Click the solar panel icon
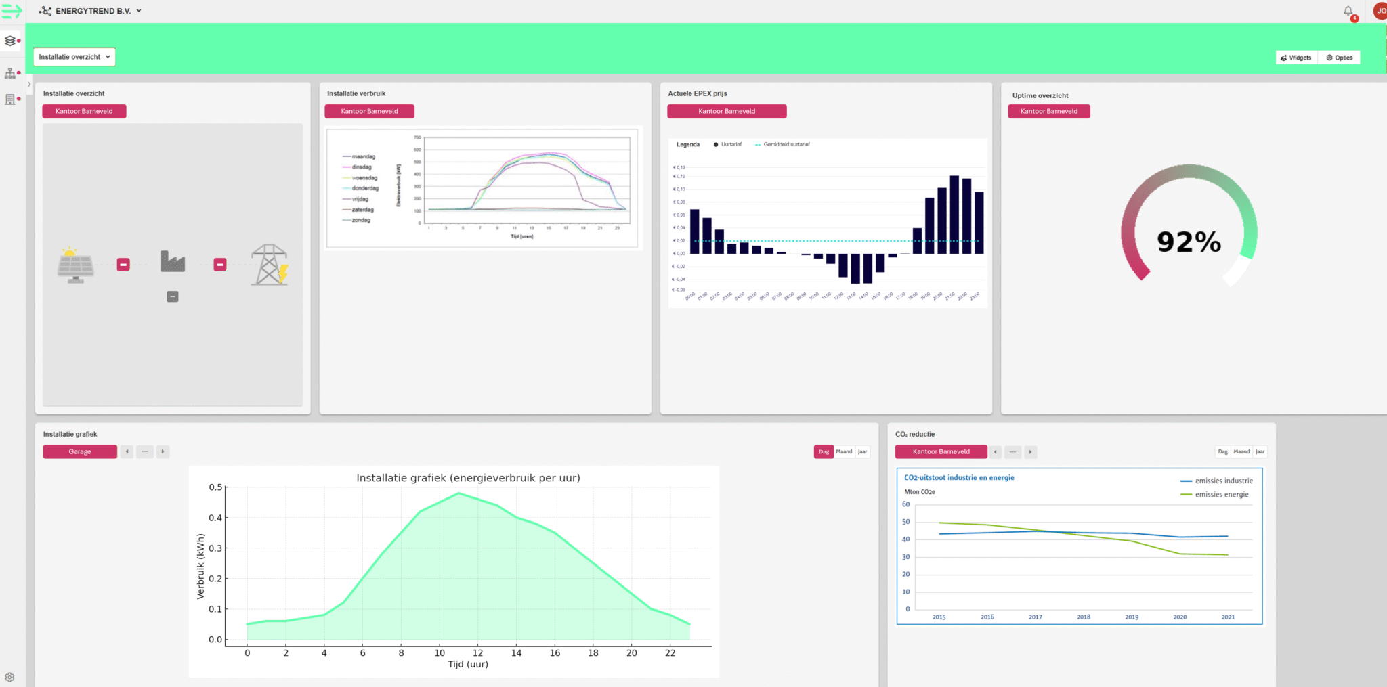1387x687 pixels. tap(75, 265)
